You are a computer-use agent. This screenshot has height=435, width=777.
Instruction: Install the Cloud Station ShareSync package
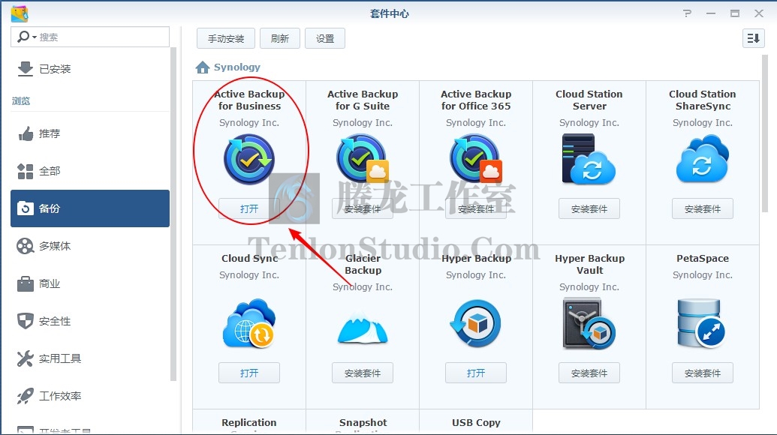click(x=702, y=208)
